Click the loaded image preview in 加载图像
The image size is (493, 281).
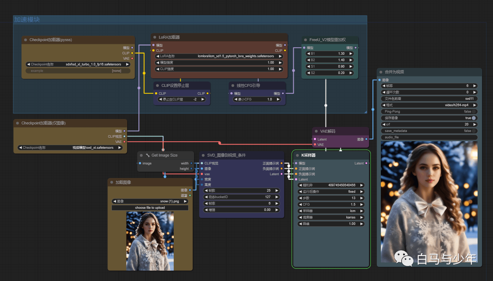[150, 241]
